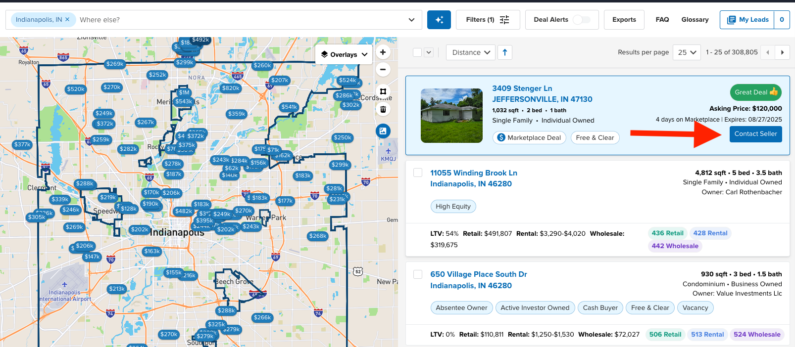Select the $163k map price marker
This screenshot has width=795, height=347.
pyautogui.click(x=152, y=252)
